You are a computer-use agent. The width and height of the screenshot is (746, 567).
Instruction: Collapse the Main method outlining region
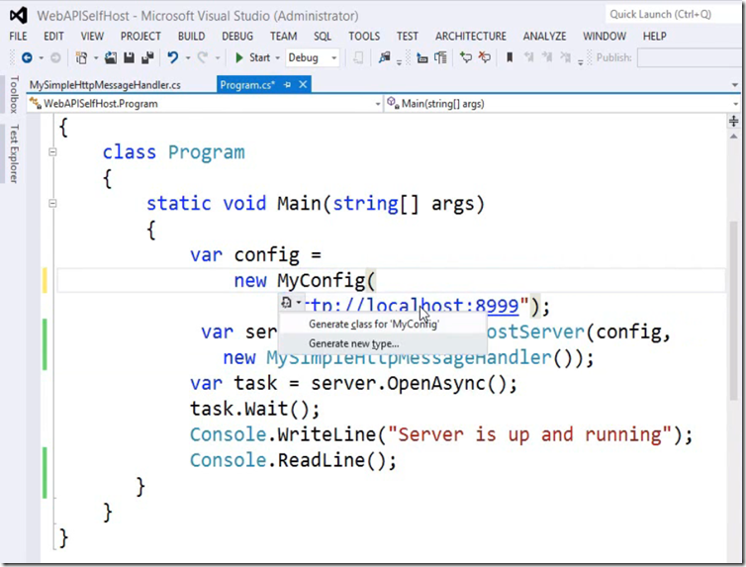click(x=52, y=203)
